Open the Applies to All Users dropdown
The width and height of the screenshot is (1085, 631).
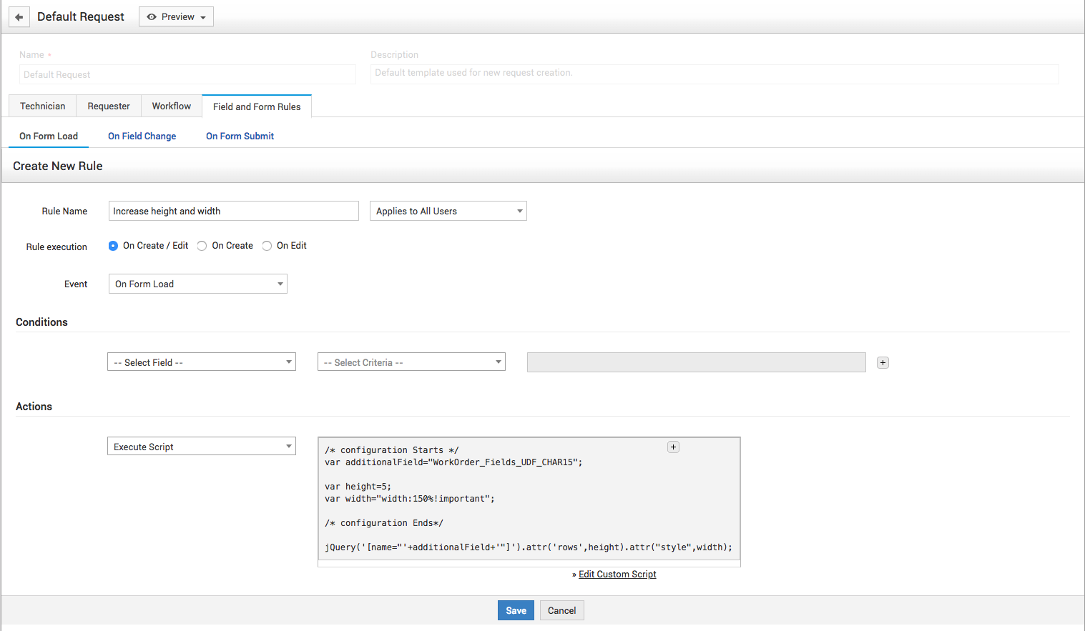click(448, 212)
